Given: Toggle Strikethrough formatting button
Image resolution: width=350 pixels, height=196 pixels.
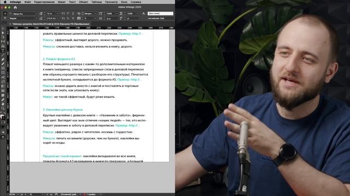Looking at the screenshot, I should 73,19.
